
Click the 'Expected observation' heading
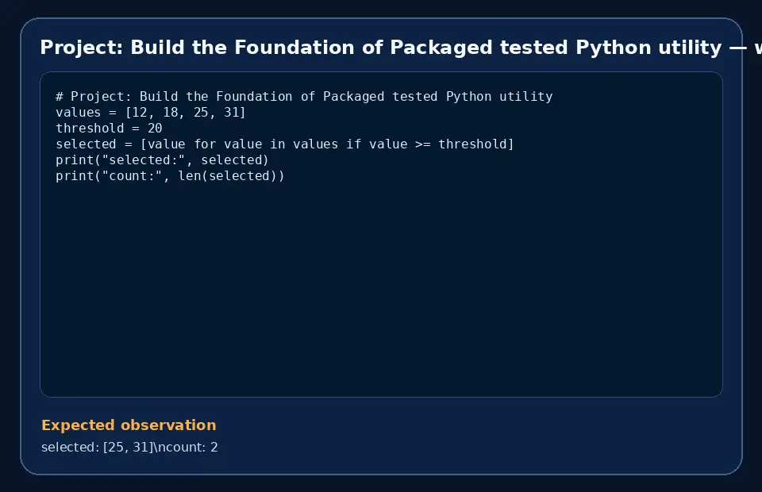point(129,425)
